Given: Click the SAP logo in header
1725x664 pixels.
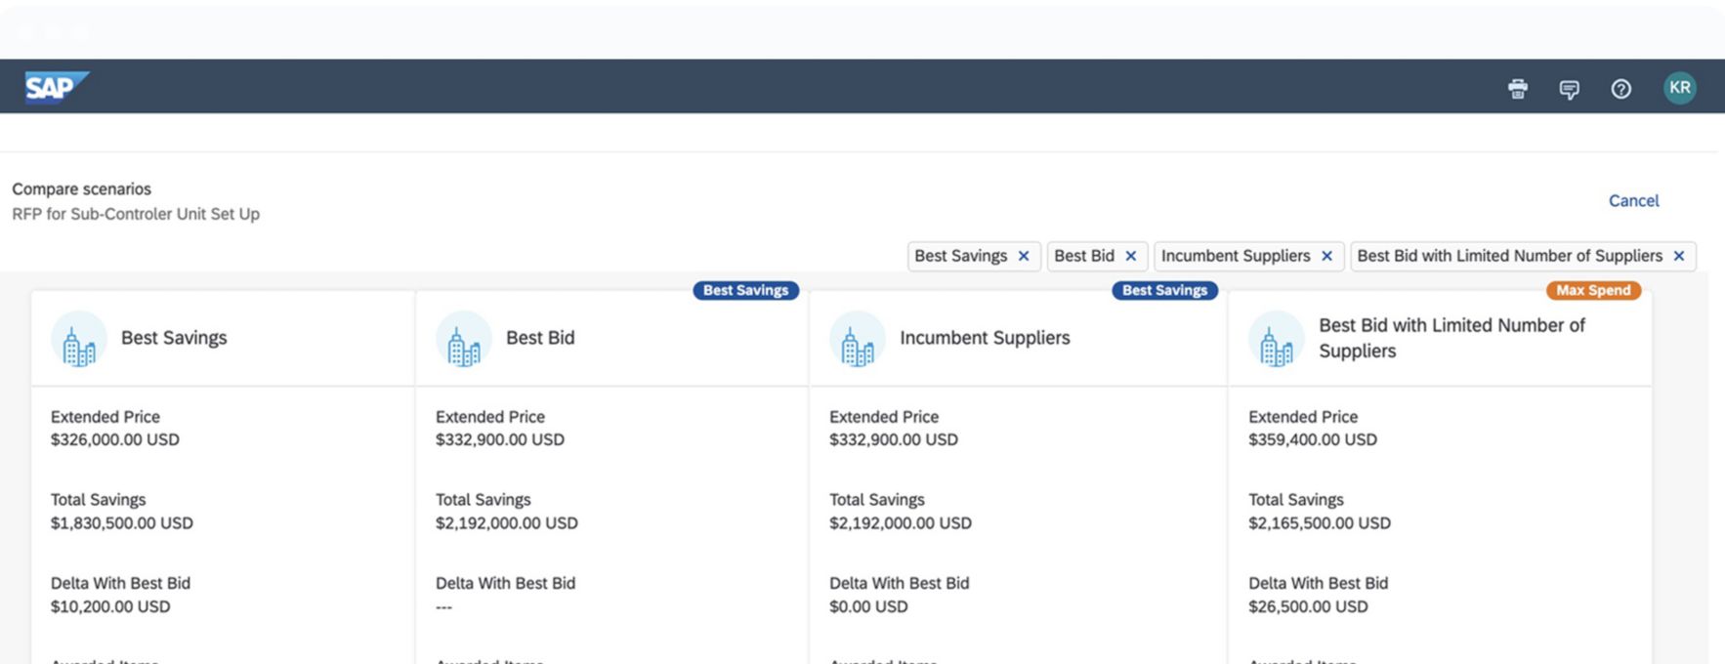Looking at the screenshot, I should click(x=56, y=87).
